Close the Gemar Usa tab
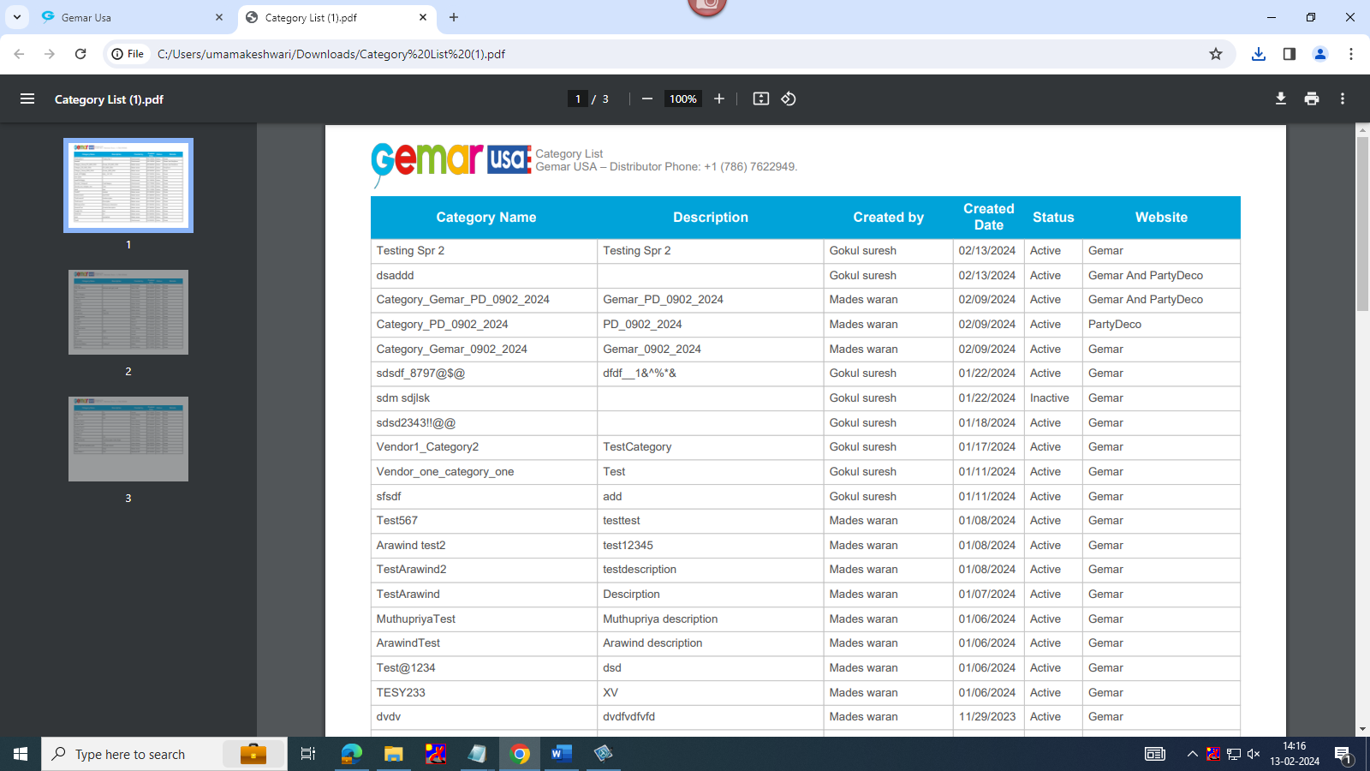1370x771 pixels. click(x=219, y=17)
